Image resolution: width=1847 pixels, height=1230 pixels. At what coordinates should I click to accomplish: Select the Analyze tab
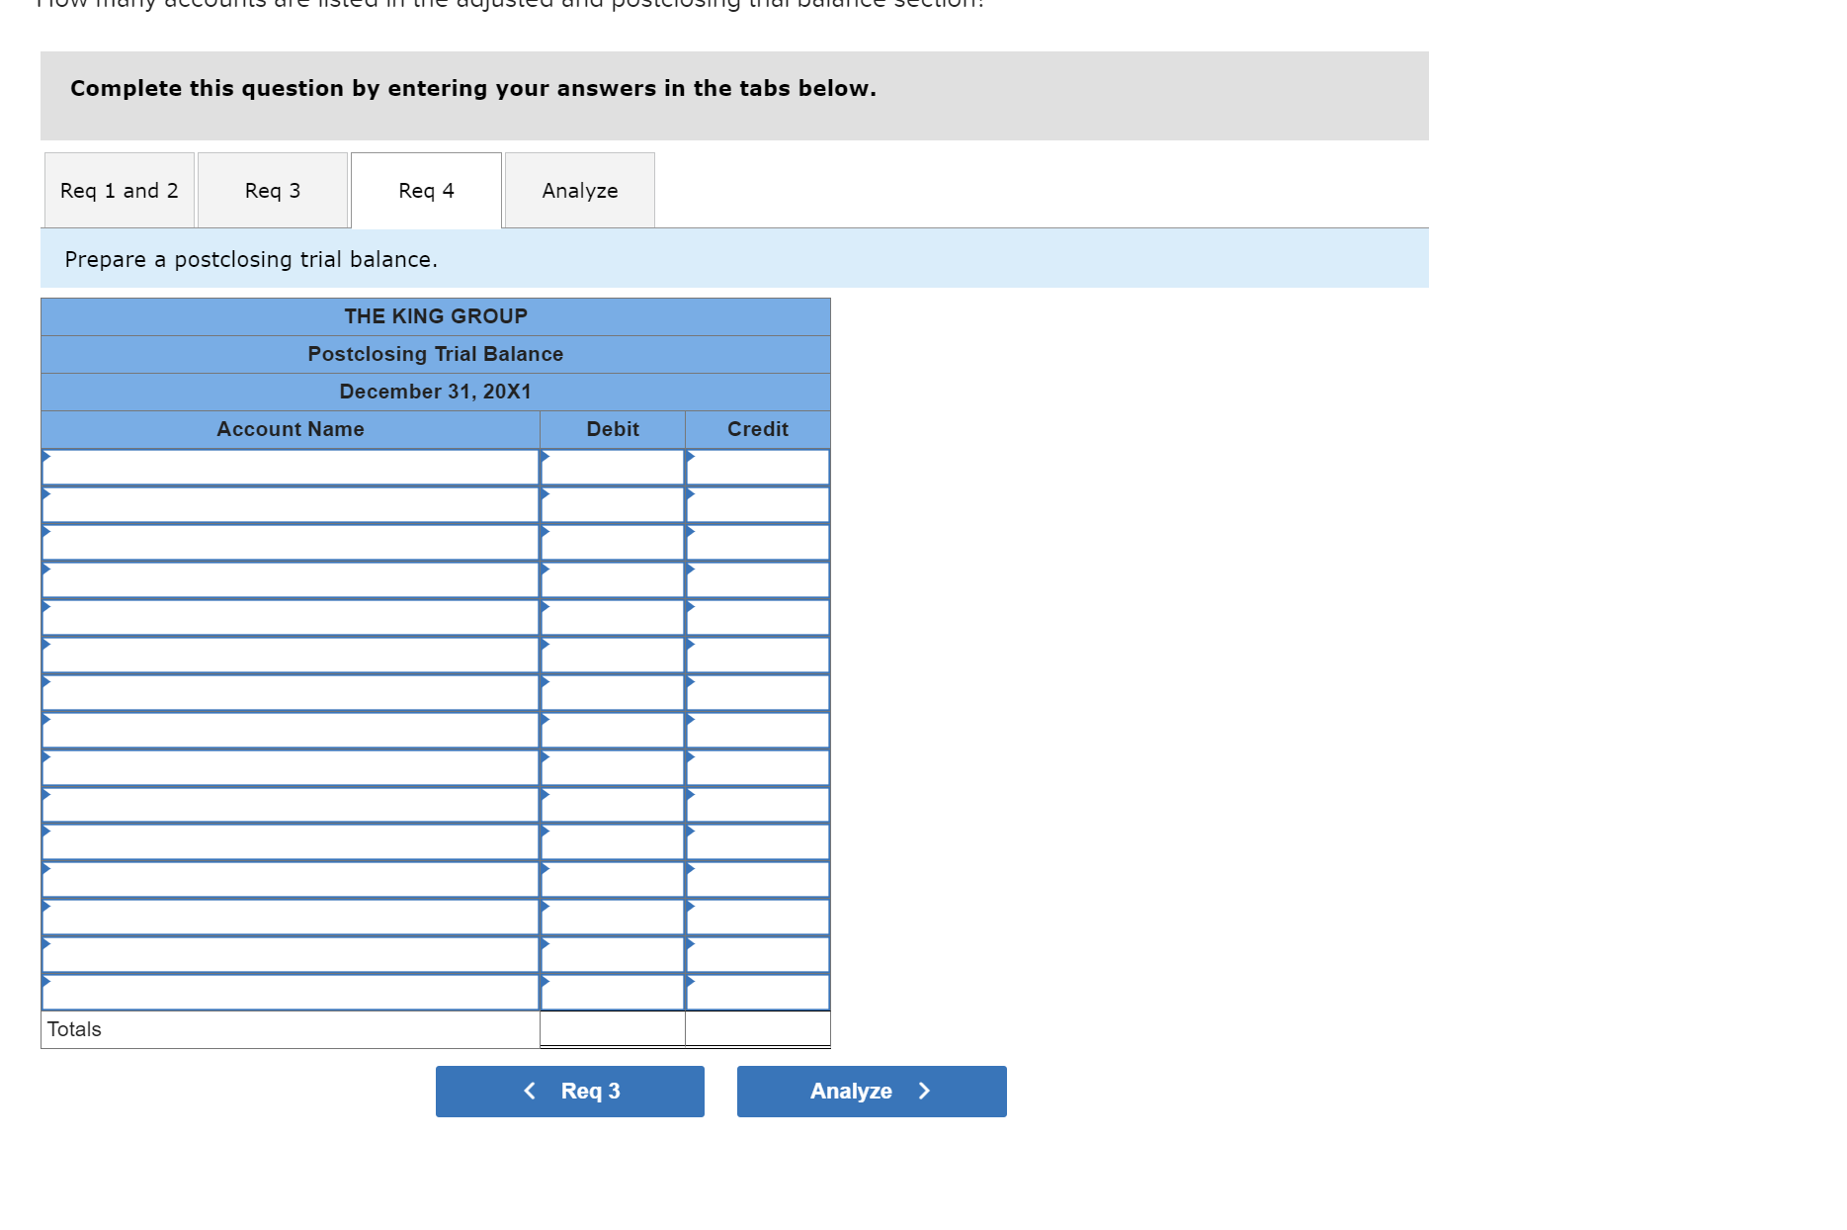point(578,190)
